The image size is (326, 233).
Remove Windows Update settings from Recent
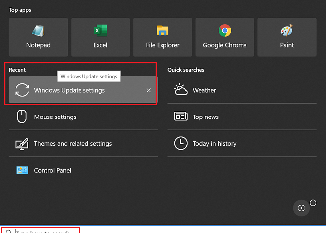(148, 90)
